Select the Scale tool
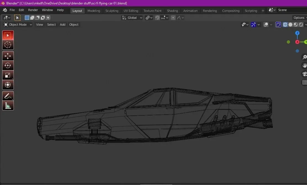Viewport: 307px width, 185px height. (8, 75)
